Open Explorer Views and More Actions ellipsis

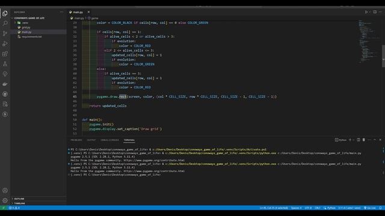point(61,12)
